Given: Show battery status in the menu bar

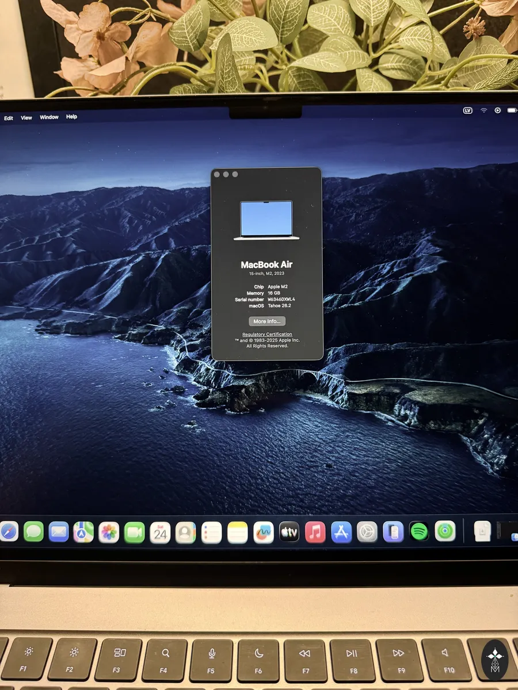Looking at the screenshot, I should click(513, 110).
